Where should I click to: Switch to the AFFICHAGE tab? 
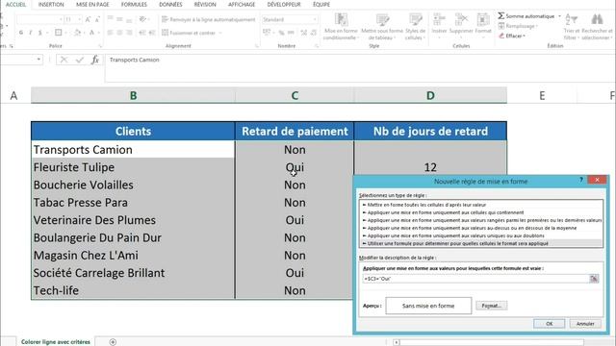point(242,4)
